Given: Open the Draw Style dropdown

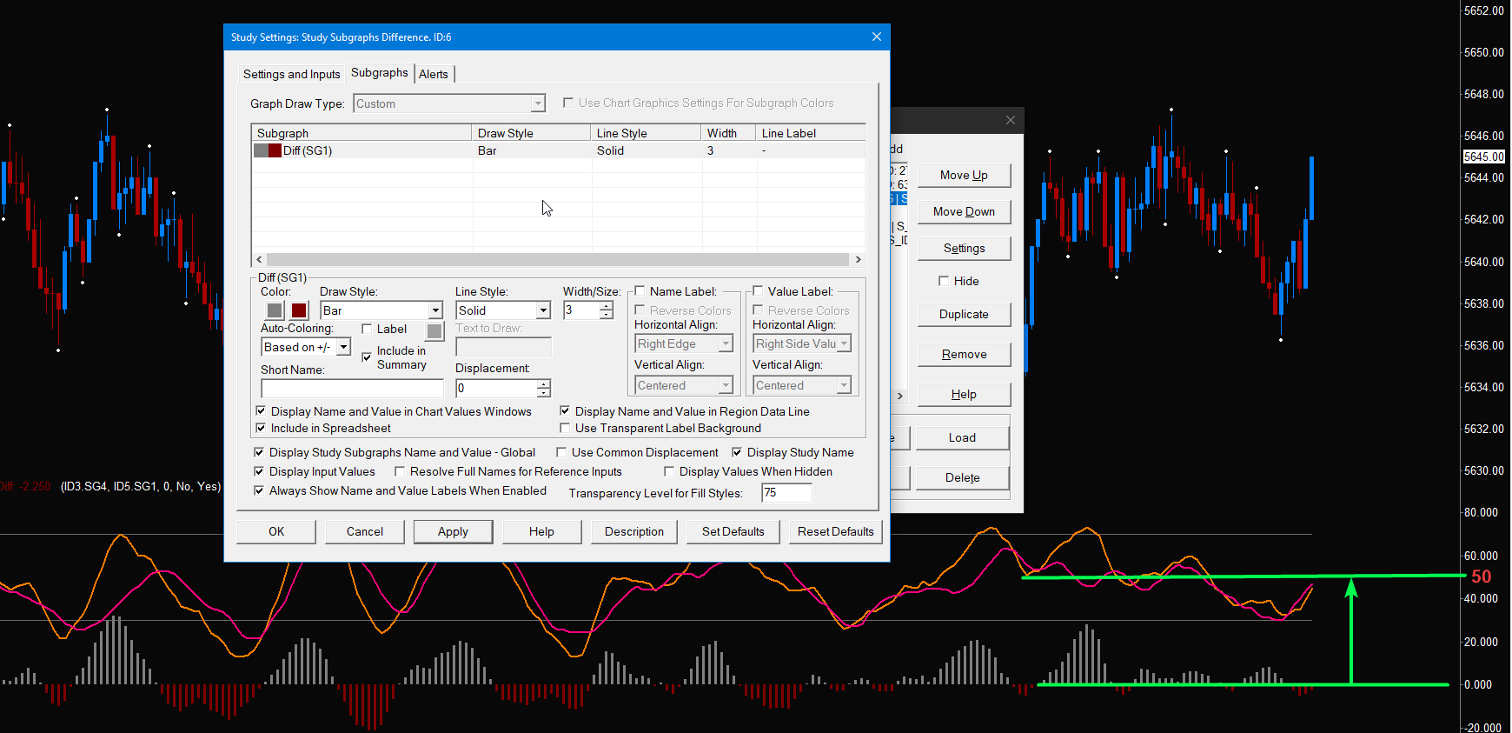Looking at the screenshot, I should point(435,310).
